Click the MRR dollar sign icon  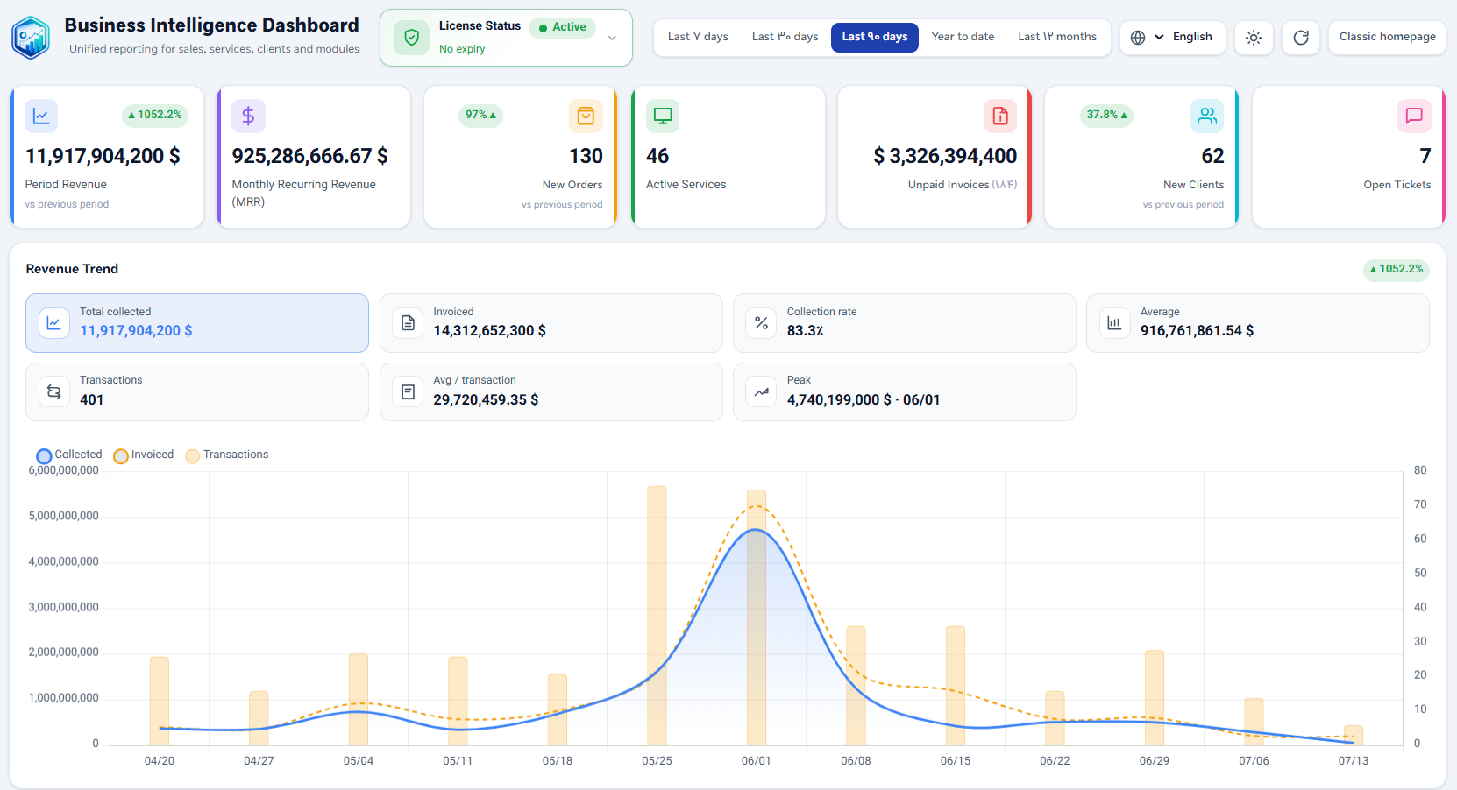[248, 116]
